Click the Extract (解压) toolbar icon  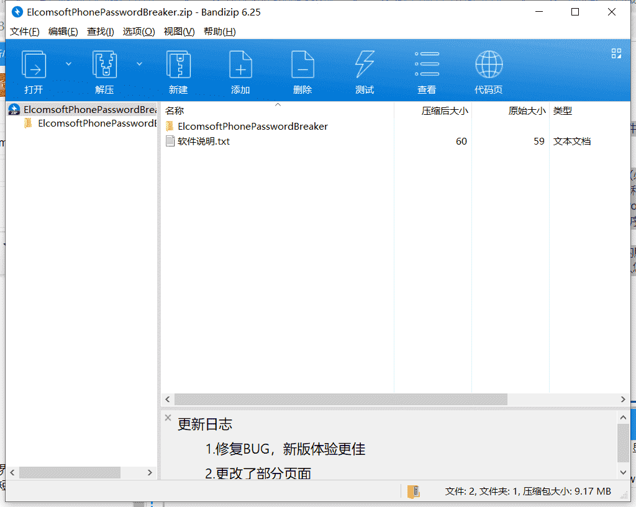(104, 64)
